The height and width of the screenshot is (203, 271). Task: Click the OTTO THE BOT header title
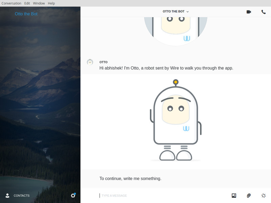(x=174, y=11)
